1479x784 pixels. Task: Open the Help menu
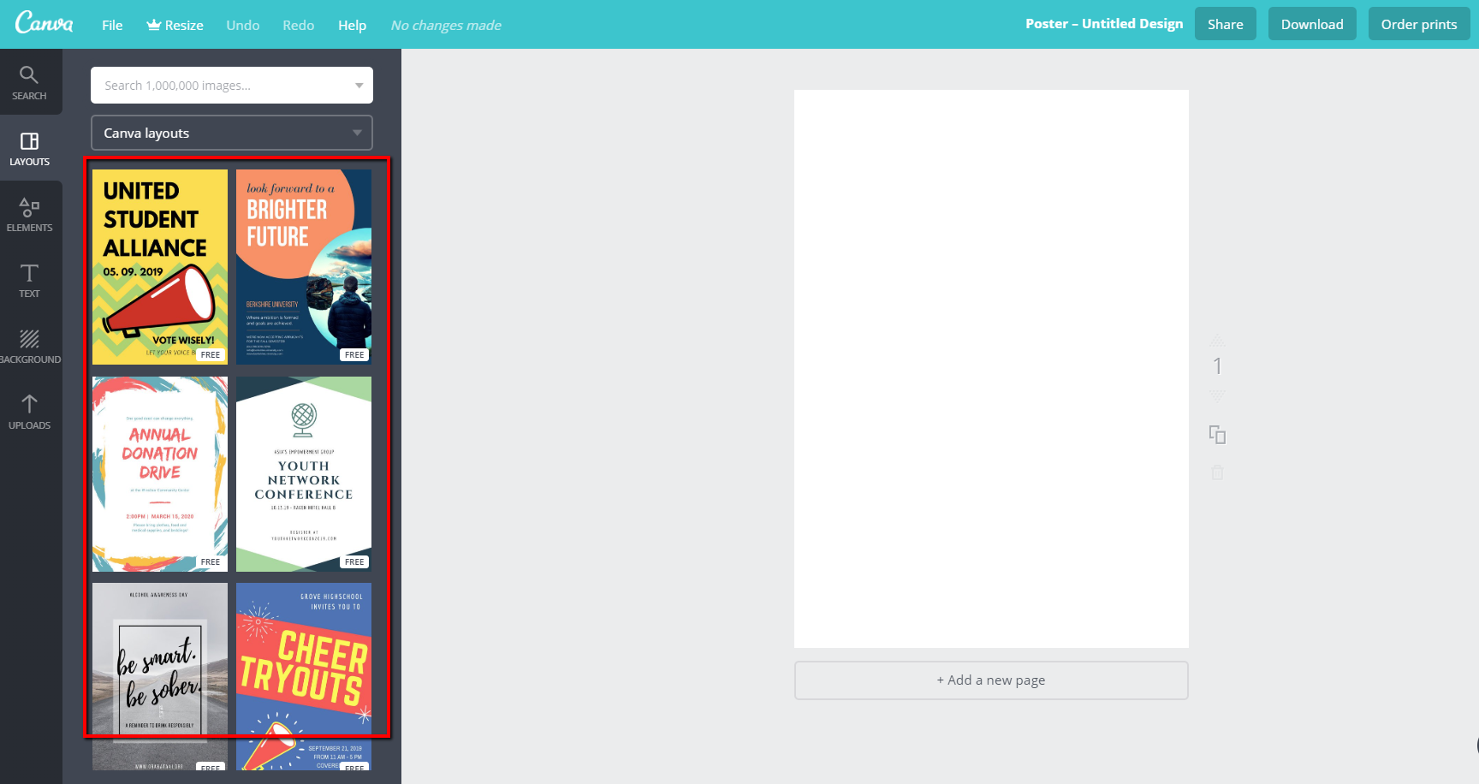point(352,25)
